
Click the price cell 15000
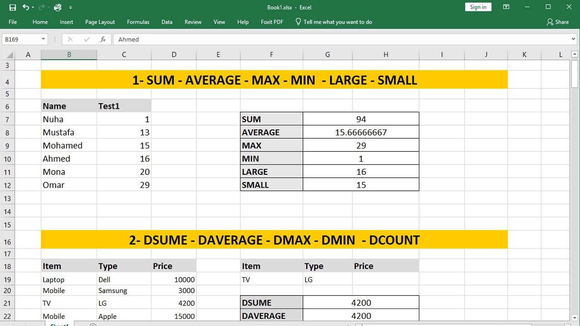174,316
